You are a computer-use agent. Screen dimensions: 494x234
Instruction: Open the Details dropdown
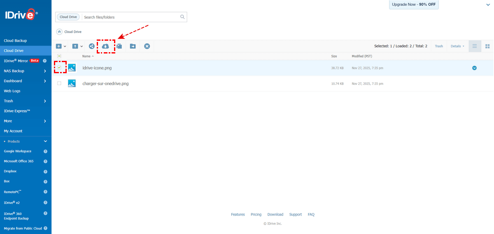tap(457, 46)
